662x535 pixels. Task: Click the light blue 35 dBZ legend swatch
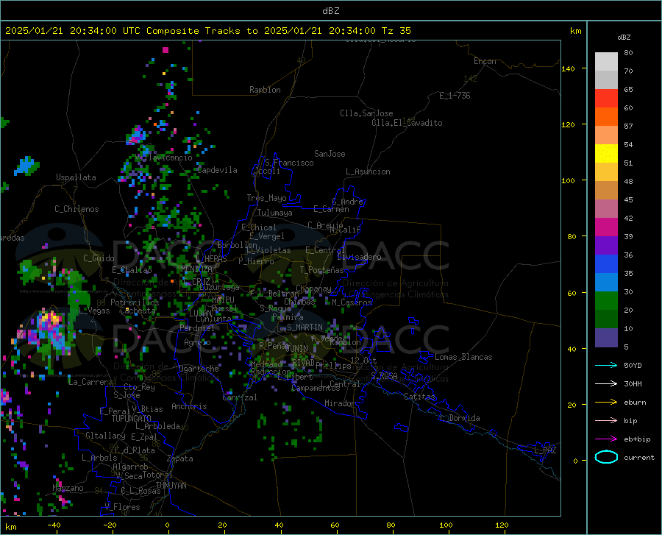point(606,283)
